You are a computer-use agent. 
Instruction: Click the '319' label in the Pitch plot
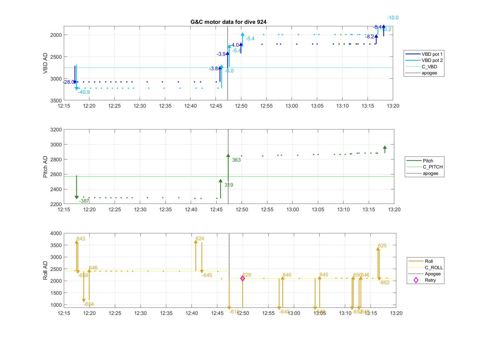pos(229,185)
